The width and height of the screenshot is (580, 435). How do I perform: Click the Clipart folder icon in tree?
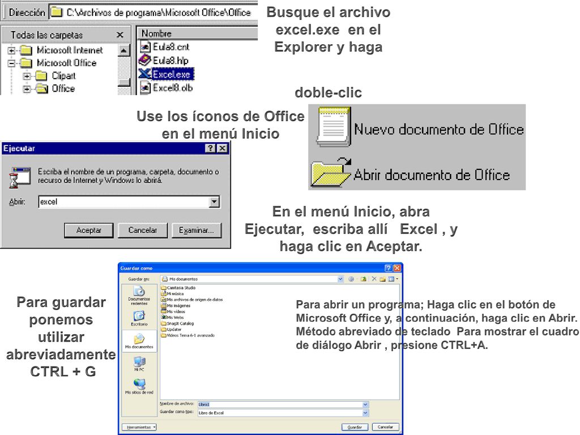(x=41, y=76)
